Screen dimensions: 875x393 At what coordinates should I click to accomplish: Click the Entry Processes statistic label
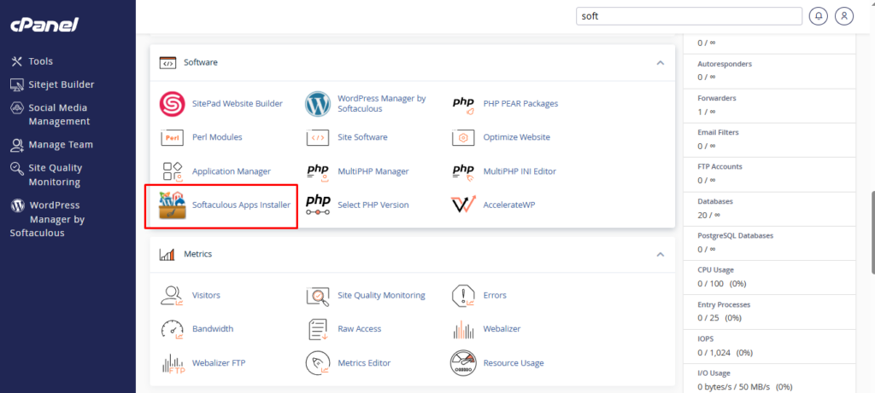coord(724,304)
